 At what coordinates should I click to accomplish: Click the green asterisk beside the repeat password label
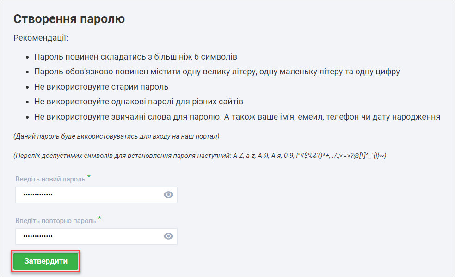click(x=99, y=219)
